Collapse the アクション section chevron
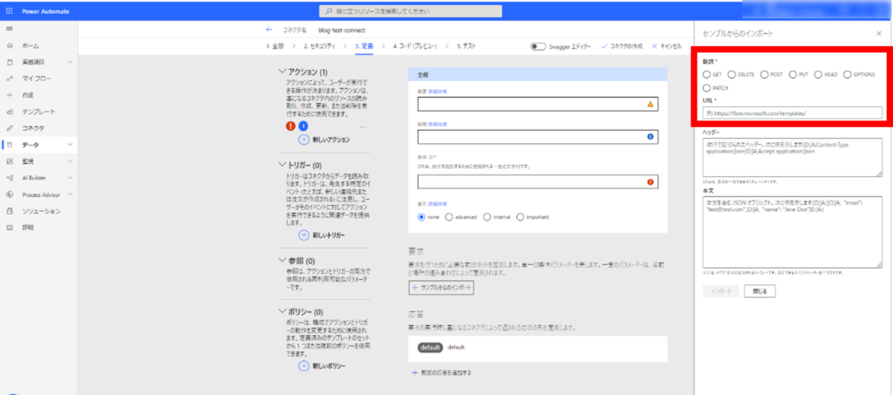 pyautogui.click(x=282, y=72)
